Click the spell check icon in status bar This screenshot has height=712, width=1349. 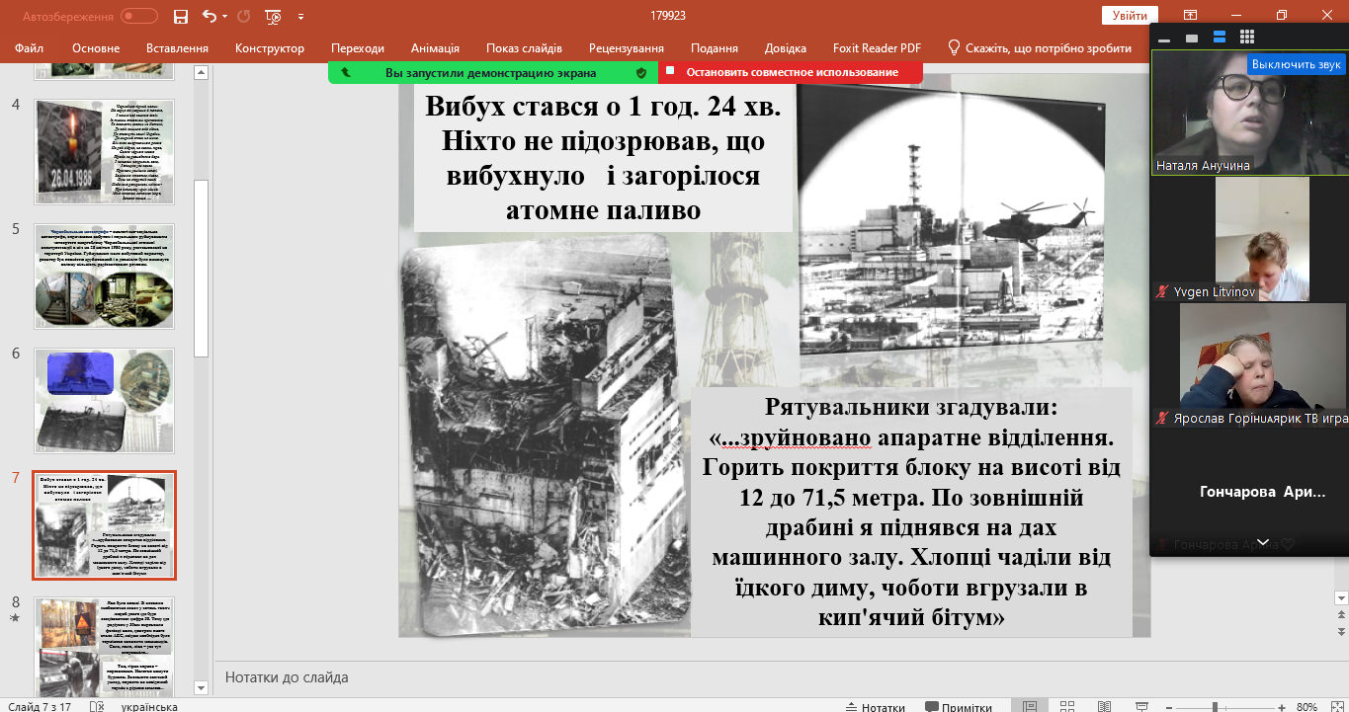click(x=96, y=707)
